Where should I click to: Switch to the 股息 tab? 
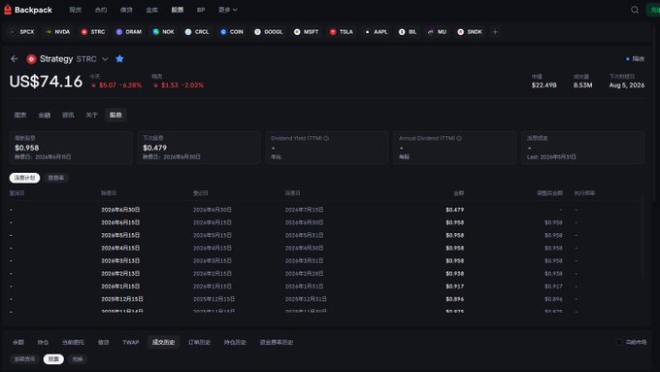[x=115, y=115]
